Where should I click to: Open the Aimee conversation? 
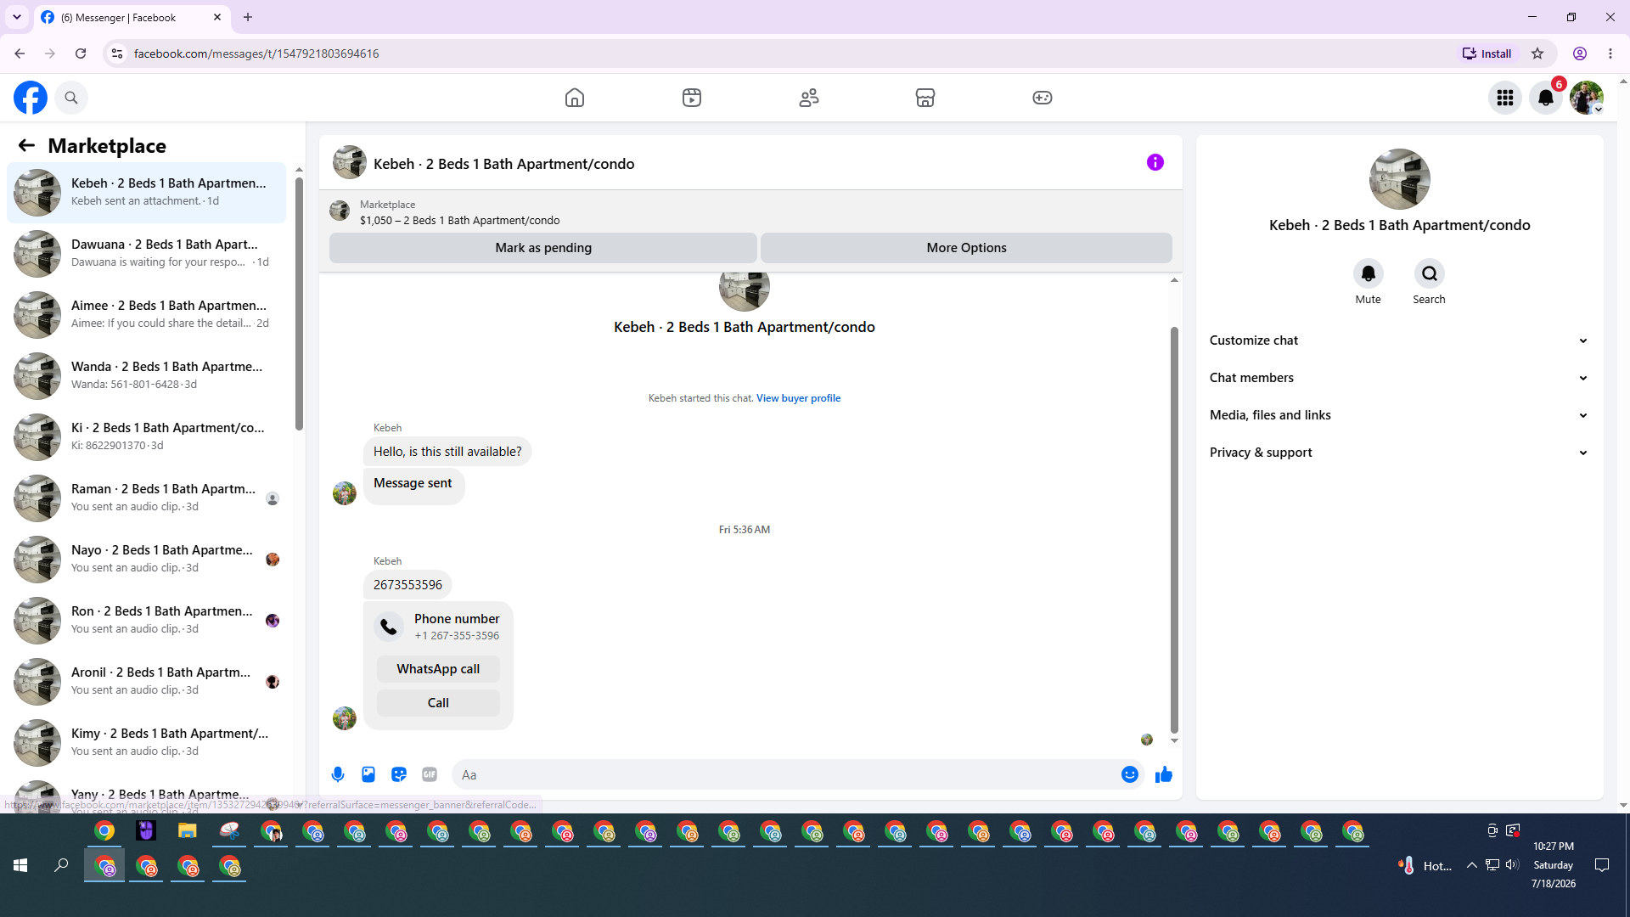click(147, 315)
